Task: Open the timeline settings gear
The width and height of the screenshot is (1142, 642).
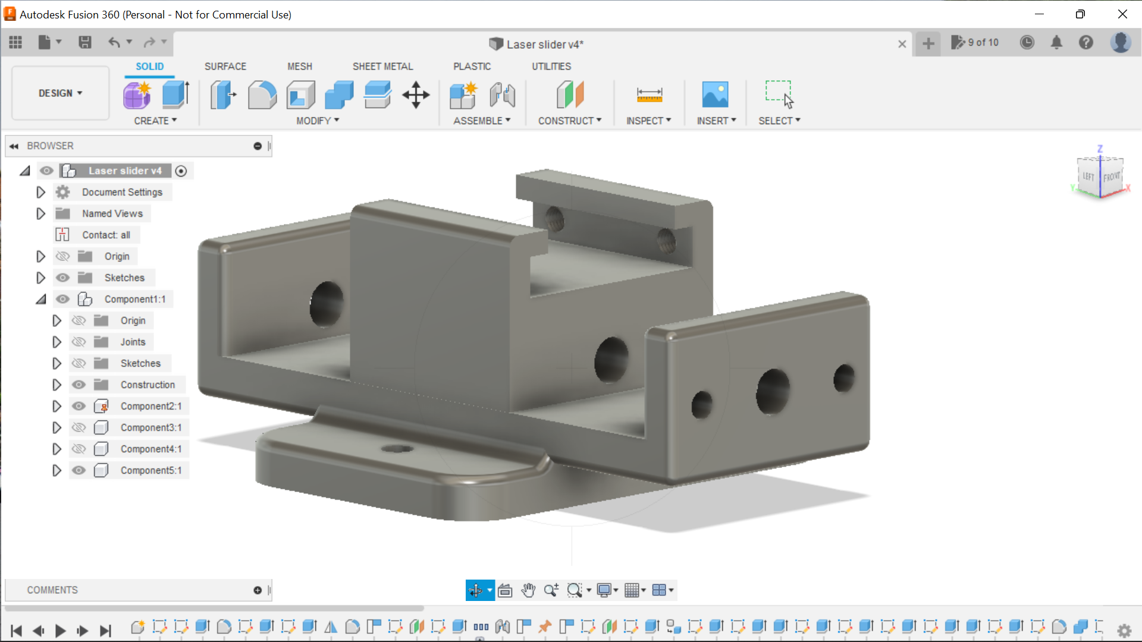Action: click(1124, 630)
